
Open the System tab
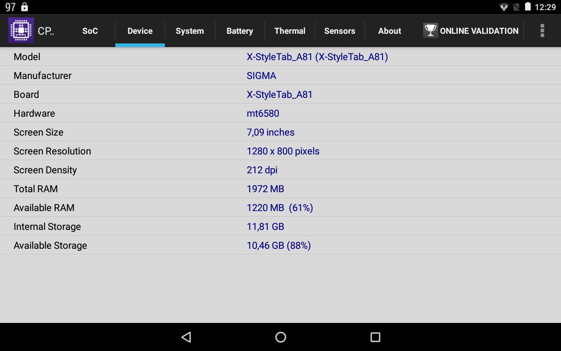[x=190, y=31]
